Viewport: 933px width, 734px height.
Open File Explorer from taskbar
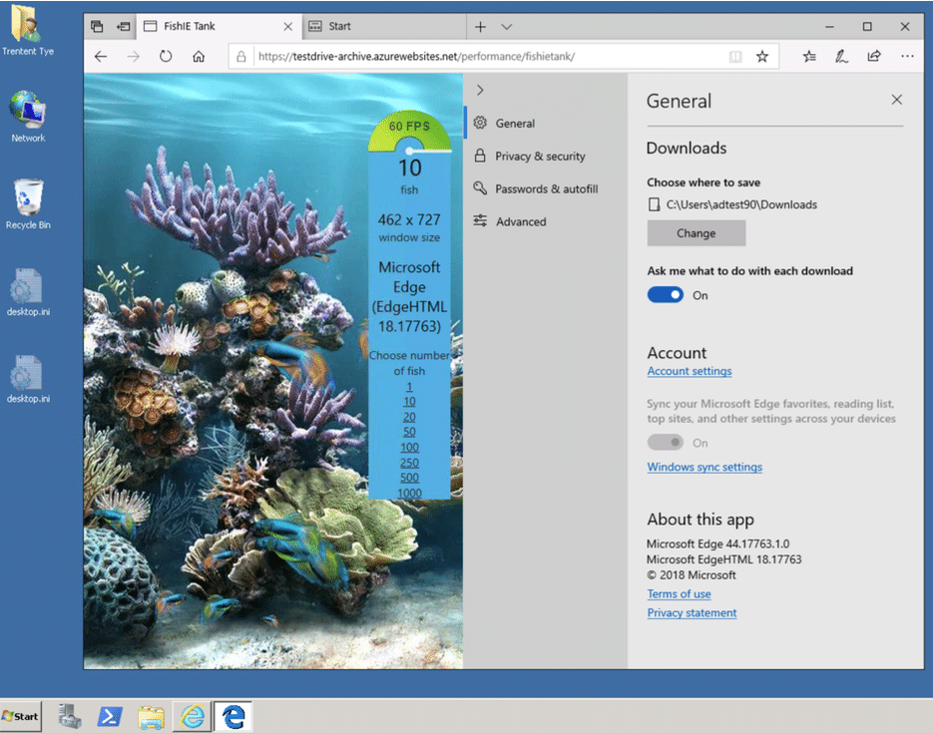click(151, 716)
